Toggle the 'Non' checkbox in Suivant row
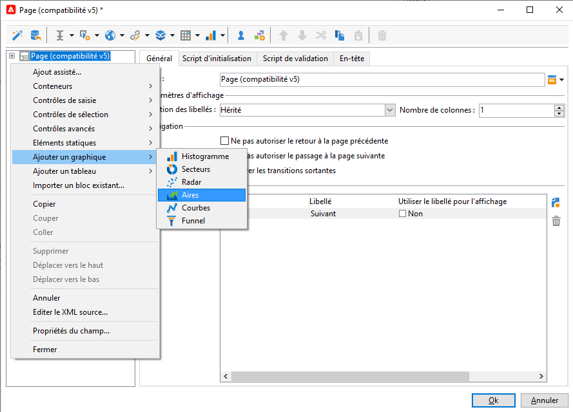Image resolution: width=573 pixels, height=412 pixels. click(402, 214)
